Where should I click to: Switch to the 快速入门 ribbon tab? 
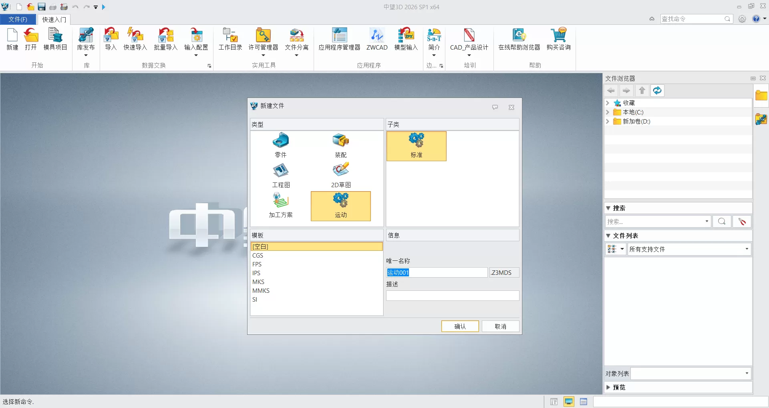(54, 19)
